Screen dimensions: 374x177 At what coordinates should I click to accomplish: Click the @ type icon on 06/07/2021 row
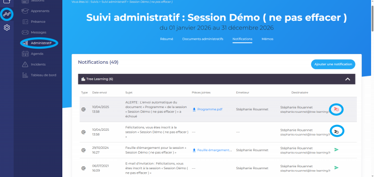click(83, 168)
